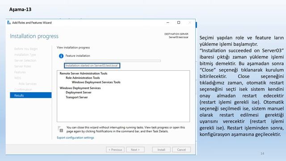The image size is (286, 161).
Task: Select the Confirmation step in the sidebar
Action: 23,89
